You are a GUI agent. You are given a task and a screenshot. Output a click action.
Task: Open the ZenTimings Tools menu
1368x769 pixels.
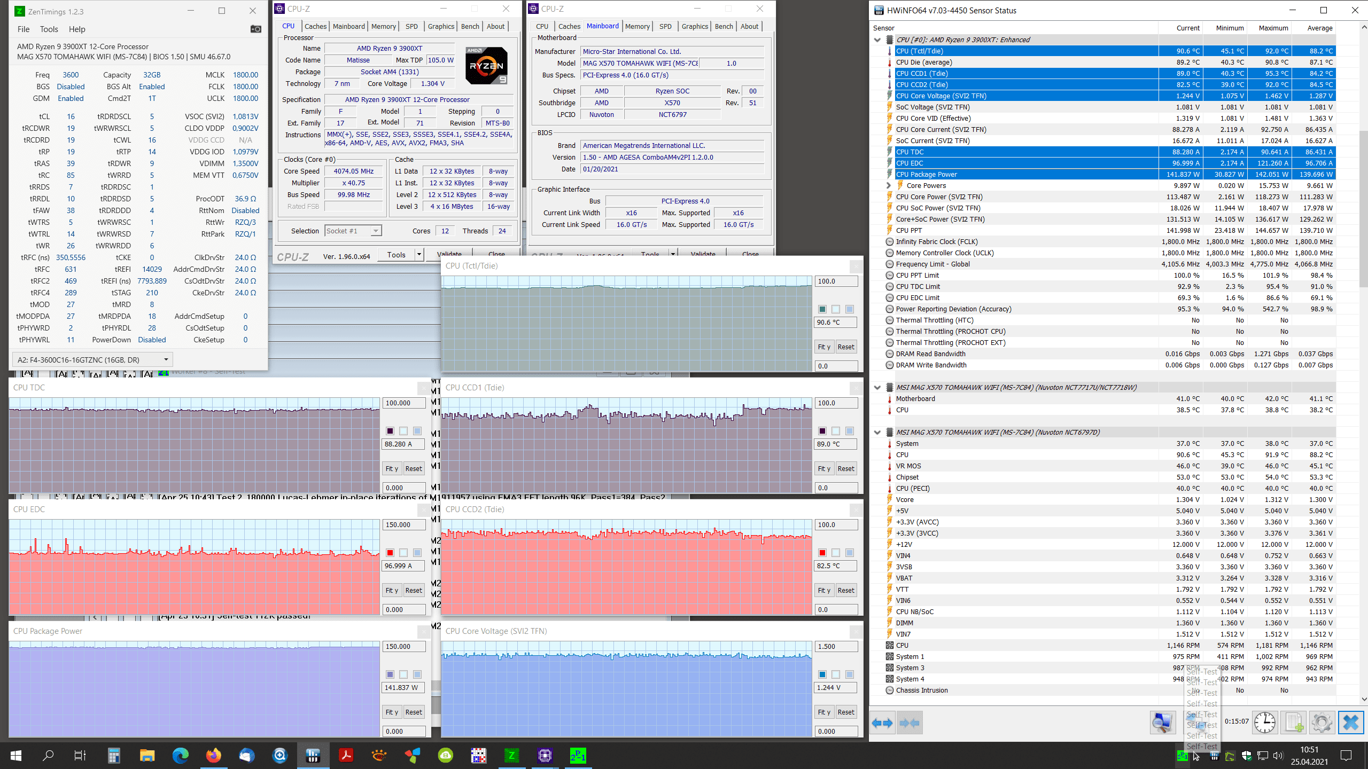click(x=49, y=29)
